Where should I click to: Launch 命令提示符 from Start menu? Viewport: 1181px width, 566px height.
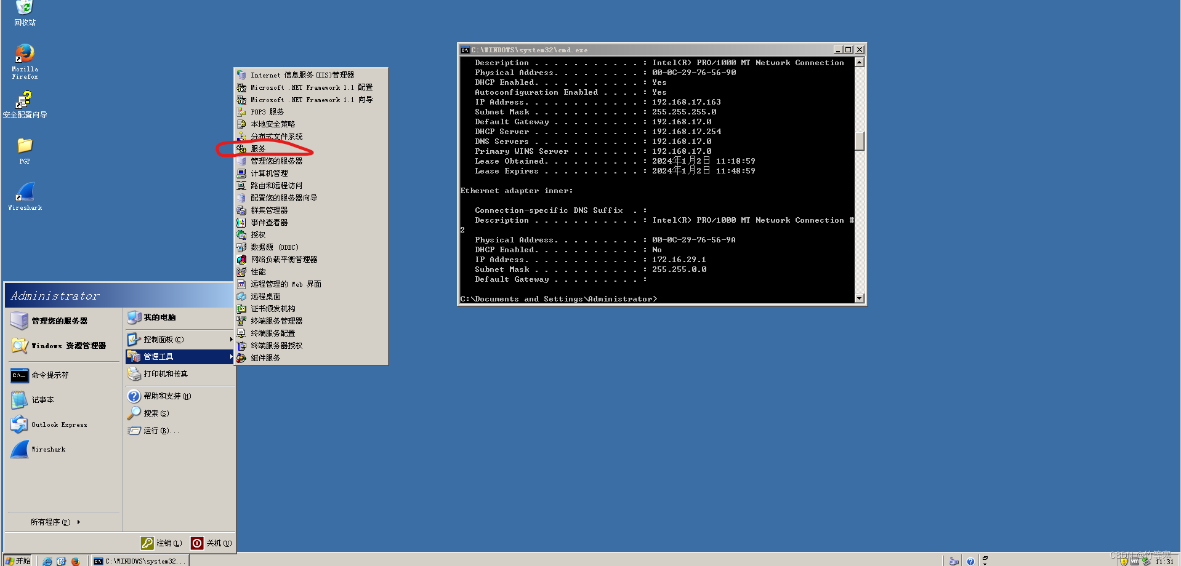coord(64,375)
